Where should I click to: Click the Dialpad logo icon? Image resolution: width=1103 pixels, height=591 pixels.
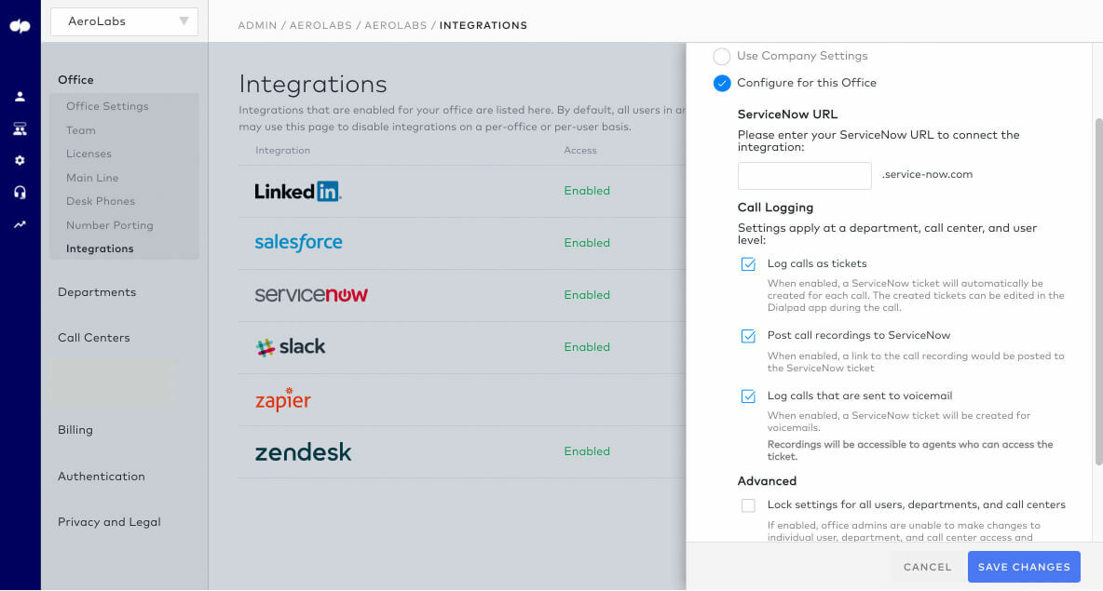click(20, 26)
